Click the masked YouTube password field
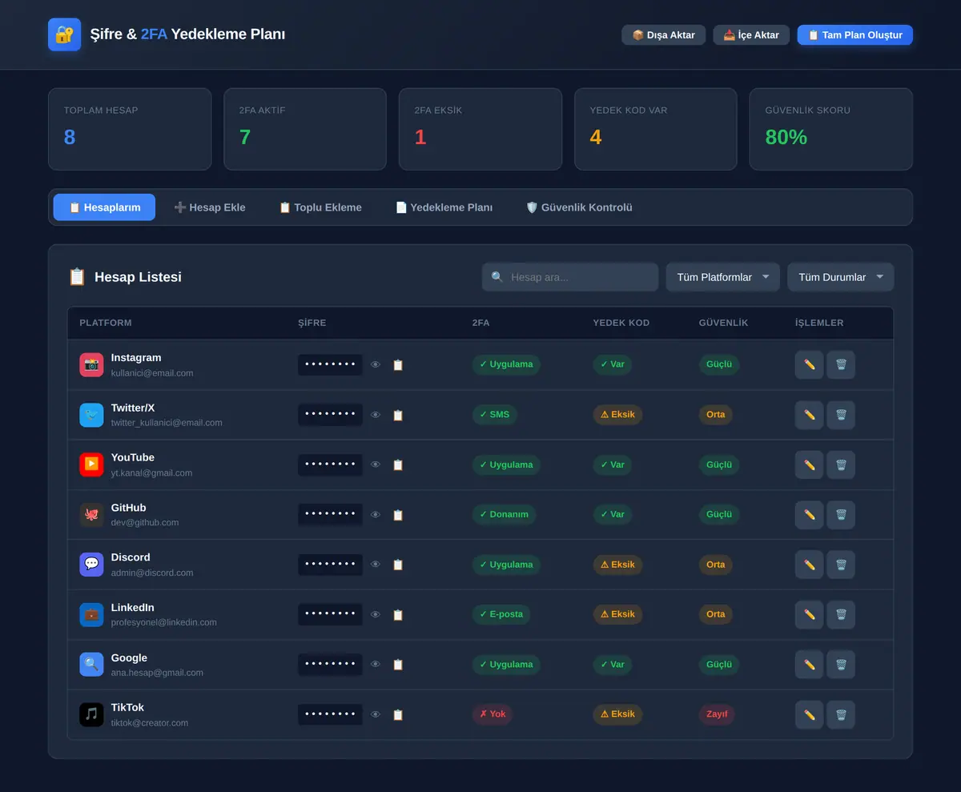Screen dimensions: 961x792 point(330,464)
